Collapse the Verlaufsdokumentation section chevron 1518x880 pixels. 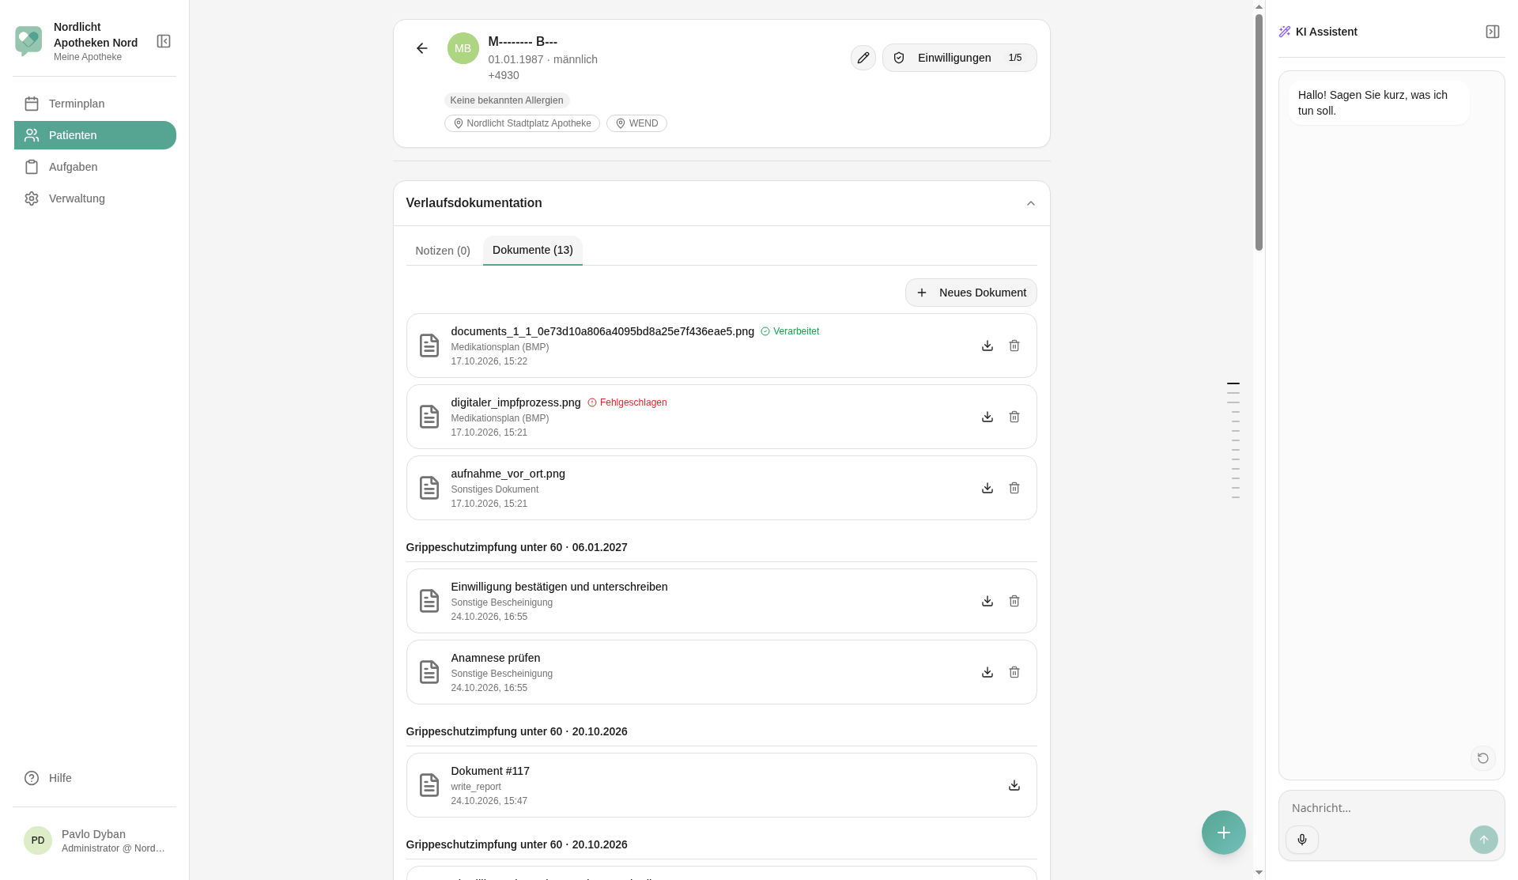(x=1031, y=203)
